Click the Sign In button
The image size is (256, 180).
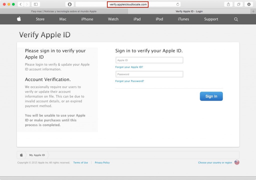[x=211, y=96]
